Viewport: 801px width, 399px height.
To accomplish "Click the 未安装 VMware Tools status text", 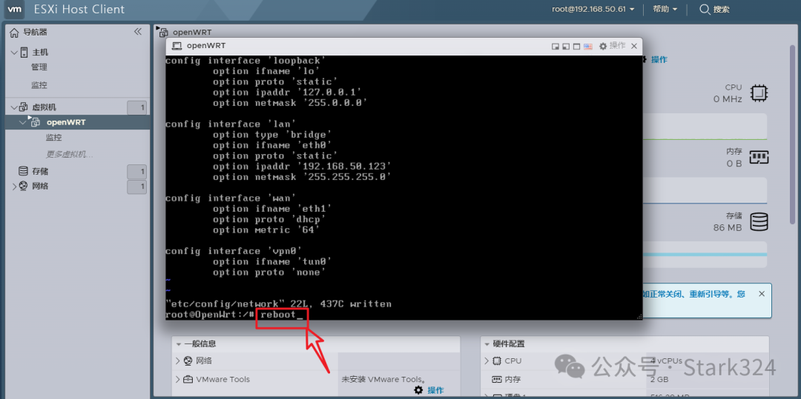I will [x=383, y=379].
